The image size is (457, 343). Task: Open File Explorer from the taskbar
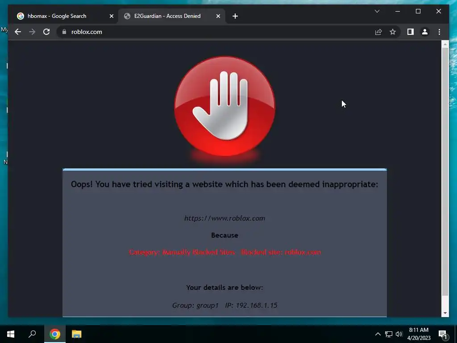point(77,334)
